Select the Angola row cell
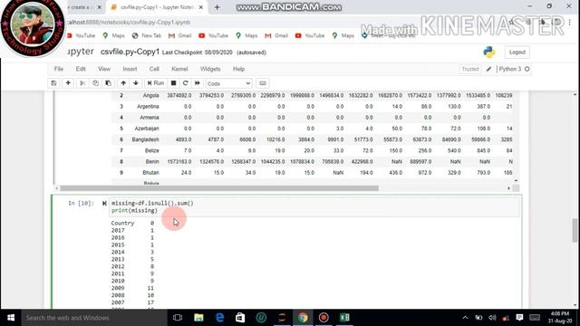580x326 pixels. point(151,95)
